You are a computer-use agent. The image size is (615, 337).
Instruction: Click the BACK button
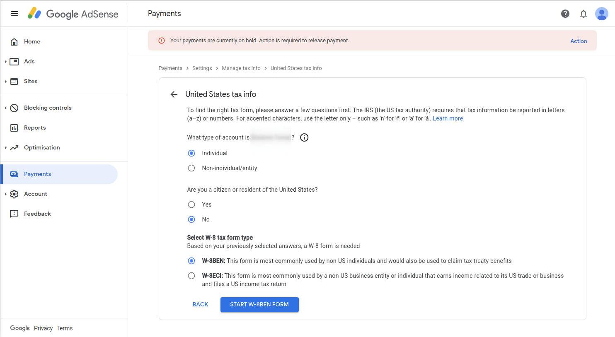click(x=200, y=304)
